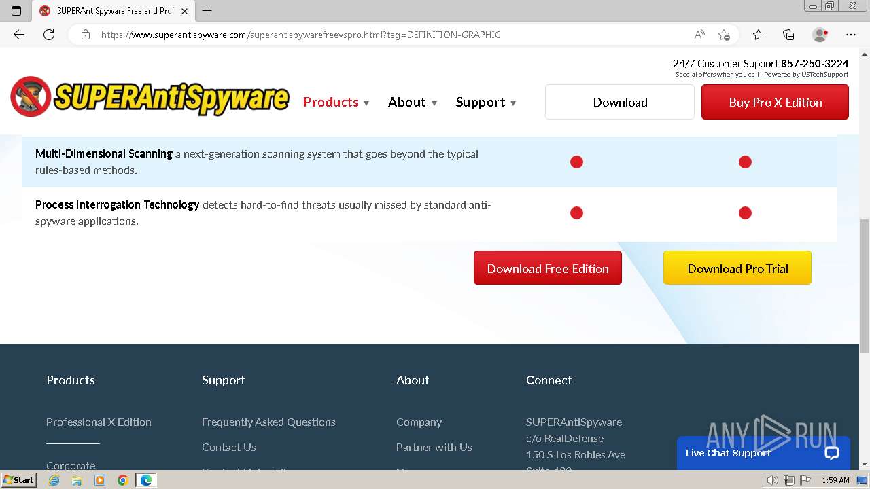Viewport: 870px width, 489px height.
Task: Open the browser profile avatar
Action: tap(820, 35)
